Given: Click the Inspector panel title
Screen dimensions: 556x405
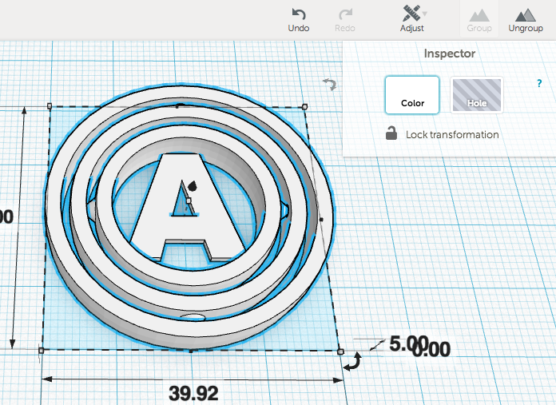Looking at the screenshot, I should 449,54.
